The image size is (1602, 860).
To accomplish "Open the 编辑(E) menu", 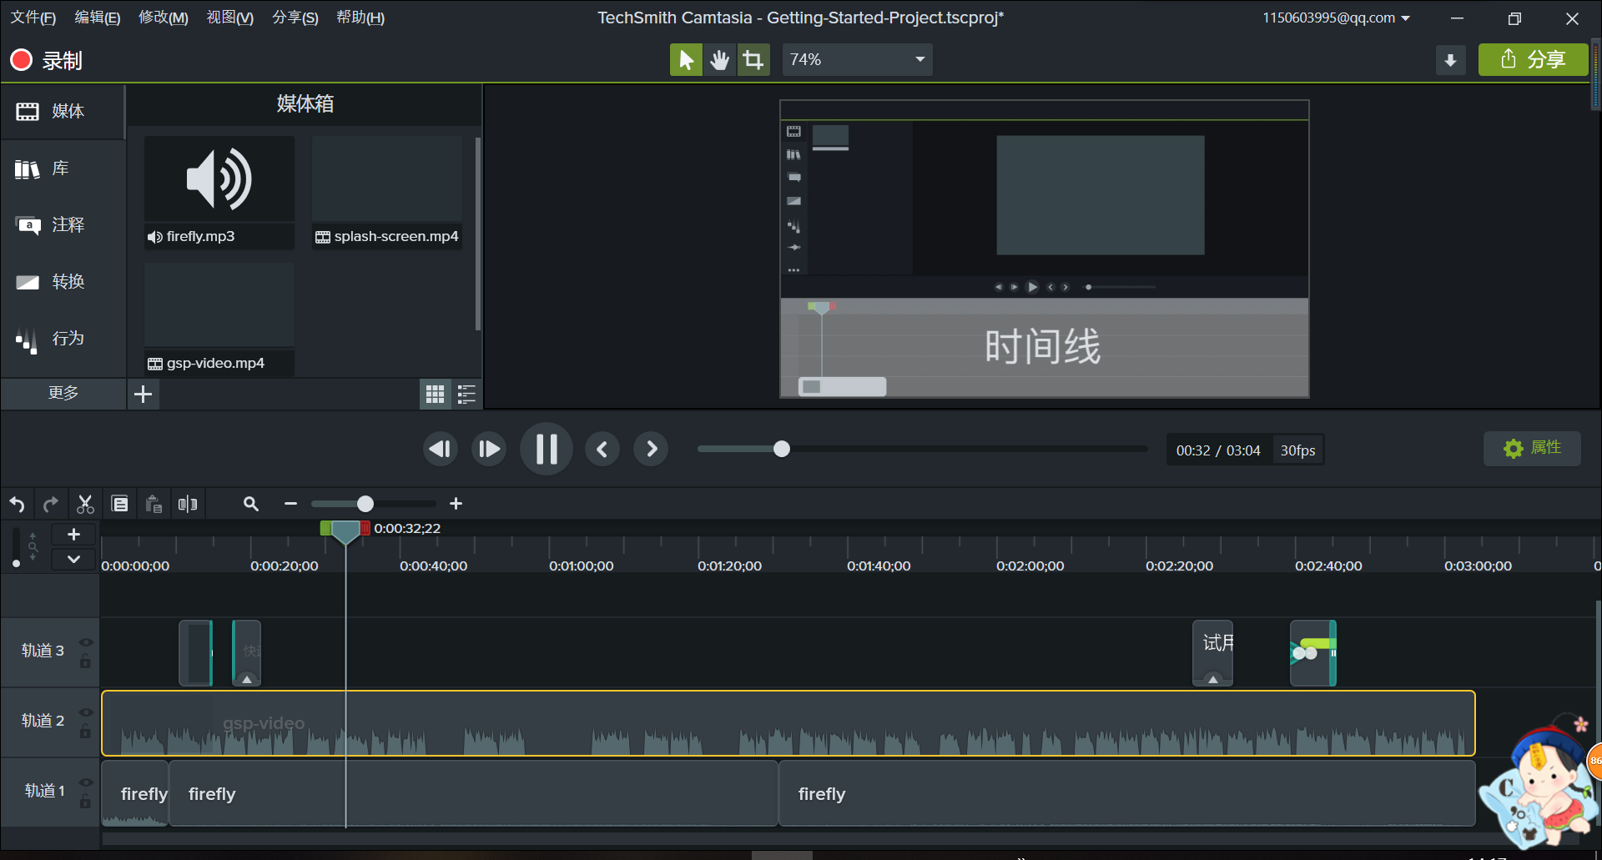I will (x=98, y=18).
